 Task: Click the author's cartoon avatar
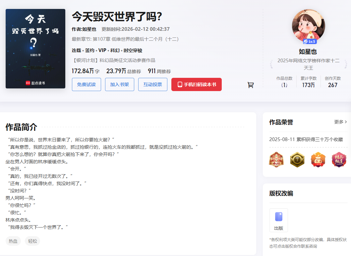click(x=308, y=26)
